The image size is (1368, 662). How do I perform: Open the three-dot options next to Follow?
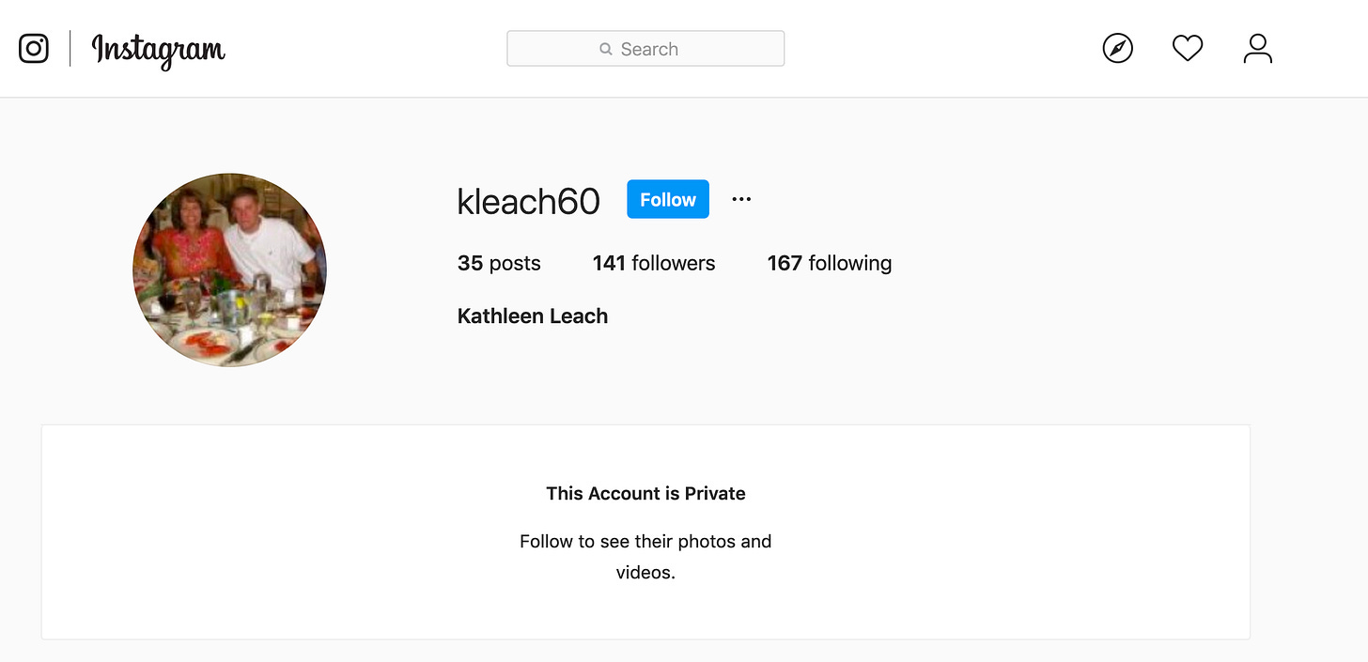pyautogui.click(x=741, y=199)
